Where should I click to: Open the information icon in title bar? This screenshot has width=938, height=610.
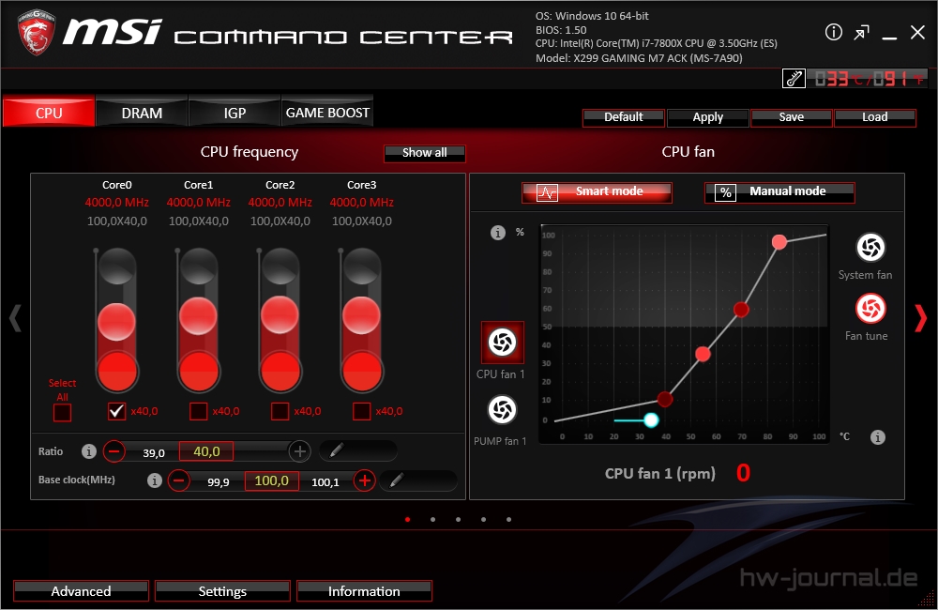tap(833, 32)
